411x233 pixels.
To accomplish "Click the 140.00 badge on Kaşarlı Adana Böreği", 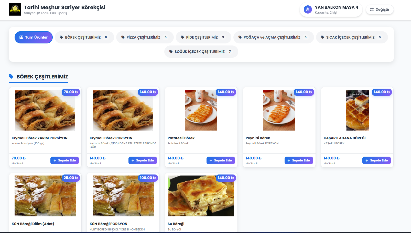I will point(382,92).
